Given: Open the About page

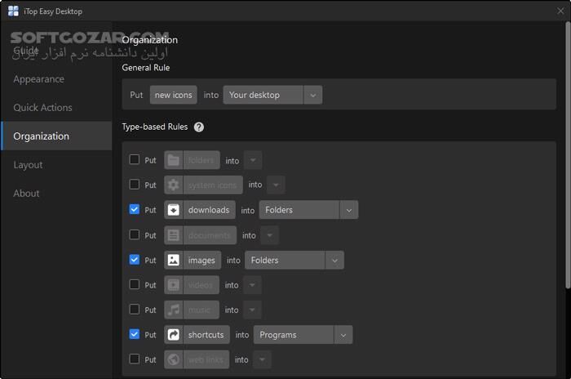Looking at the screenshot, I should pos(26,194).
